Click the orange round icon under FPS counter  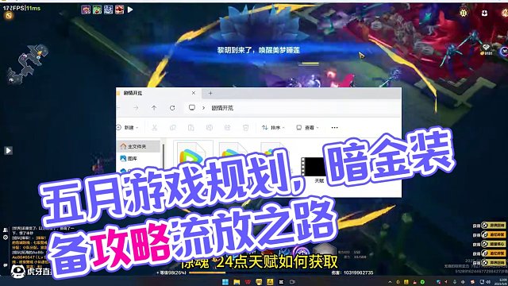pyautogui.click(x=9, y=16)
